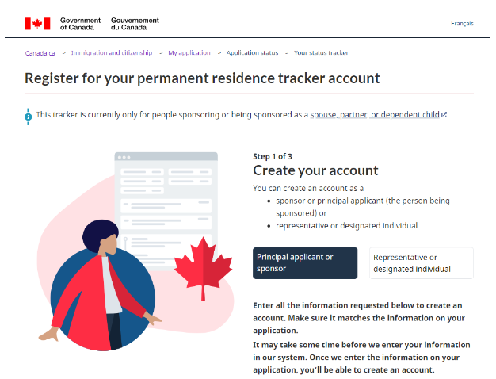The image size is (496, 379).
Task: Select Principal applicant or sponsor option
Action: click(x=305, y=262)
